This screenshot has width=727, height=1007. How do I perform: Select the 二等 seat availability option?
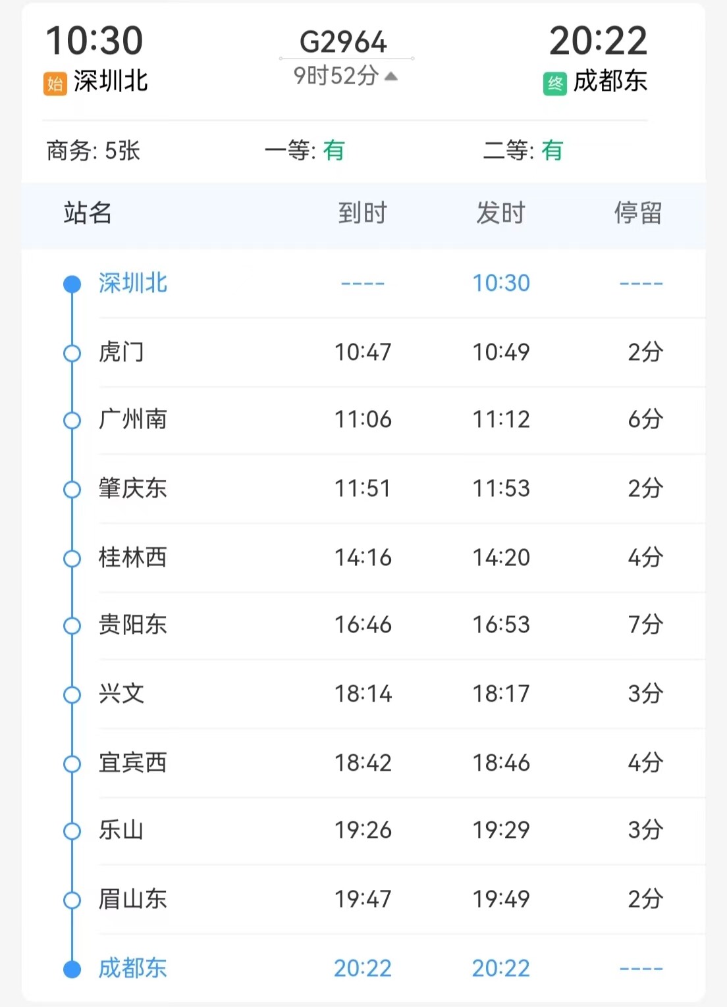524,151
